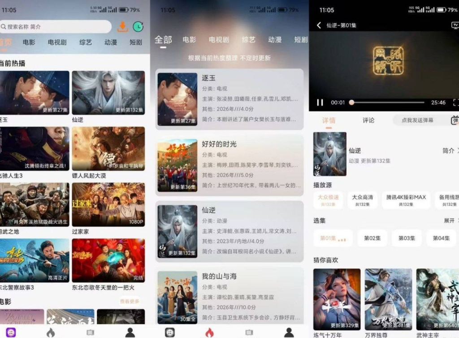Open watch history via green clock icon
Viewport: 459px width, 338px height.
coord(139,27)
